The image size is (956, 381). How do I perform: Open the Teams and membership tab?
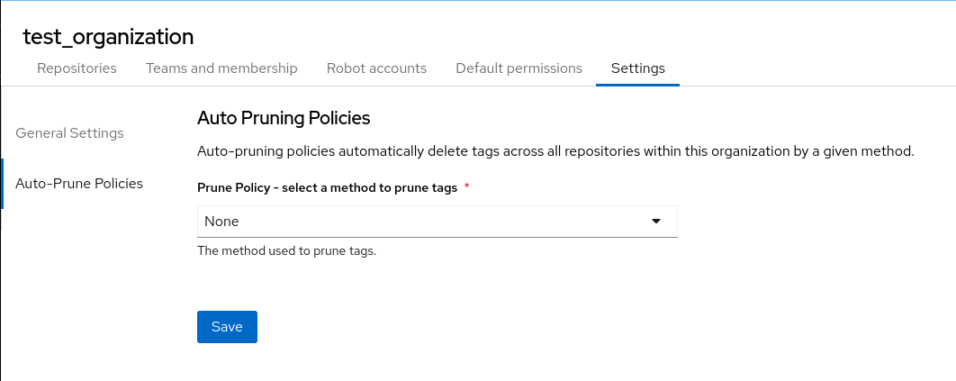coord(221,68)
